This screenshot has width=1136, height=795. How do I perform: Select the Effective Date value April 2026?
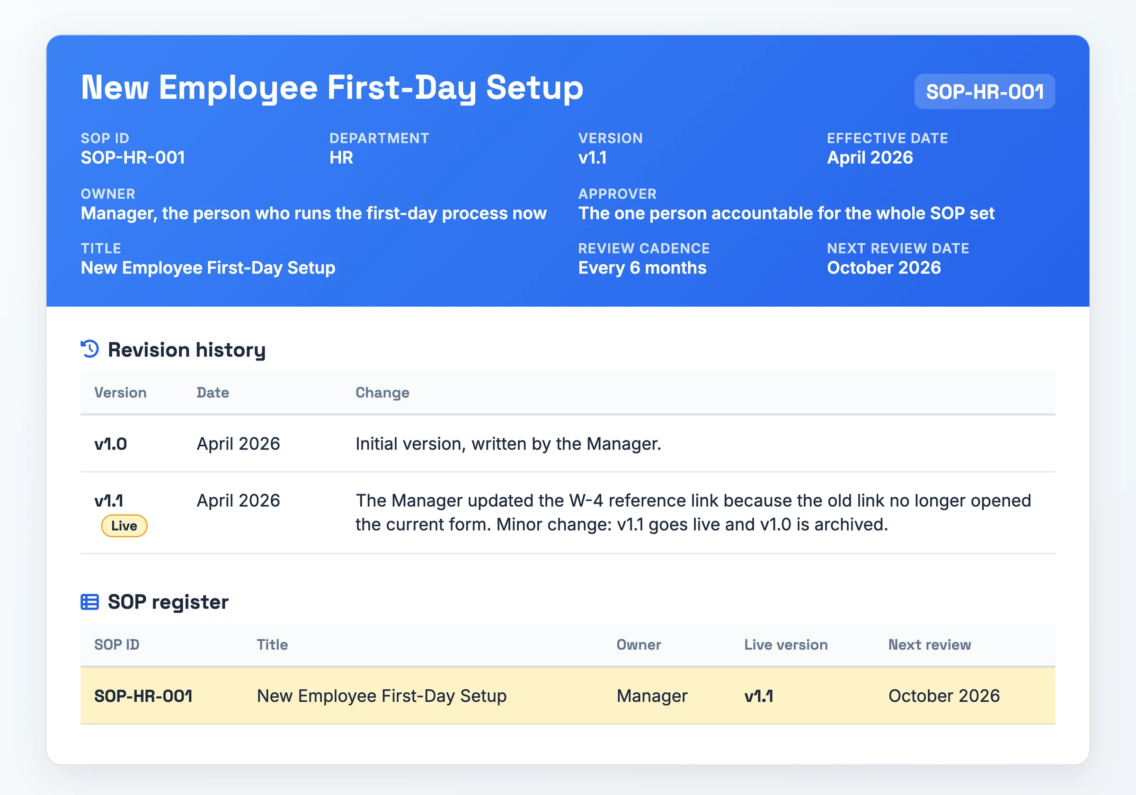point(870,158)
